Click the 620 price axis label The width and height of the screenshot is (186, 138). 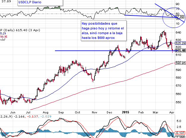click(178, 47)
